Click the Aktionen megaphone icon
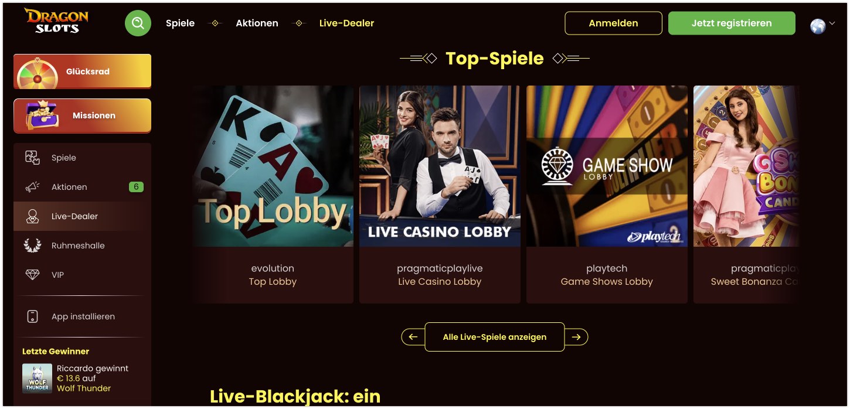The image size is (850, 409). click(x=32, y=187)
